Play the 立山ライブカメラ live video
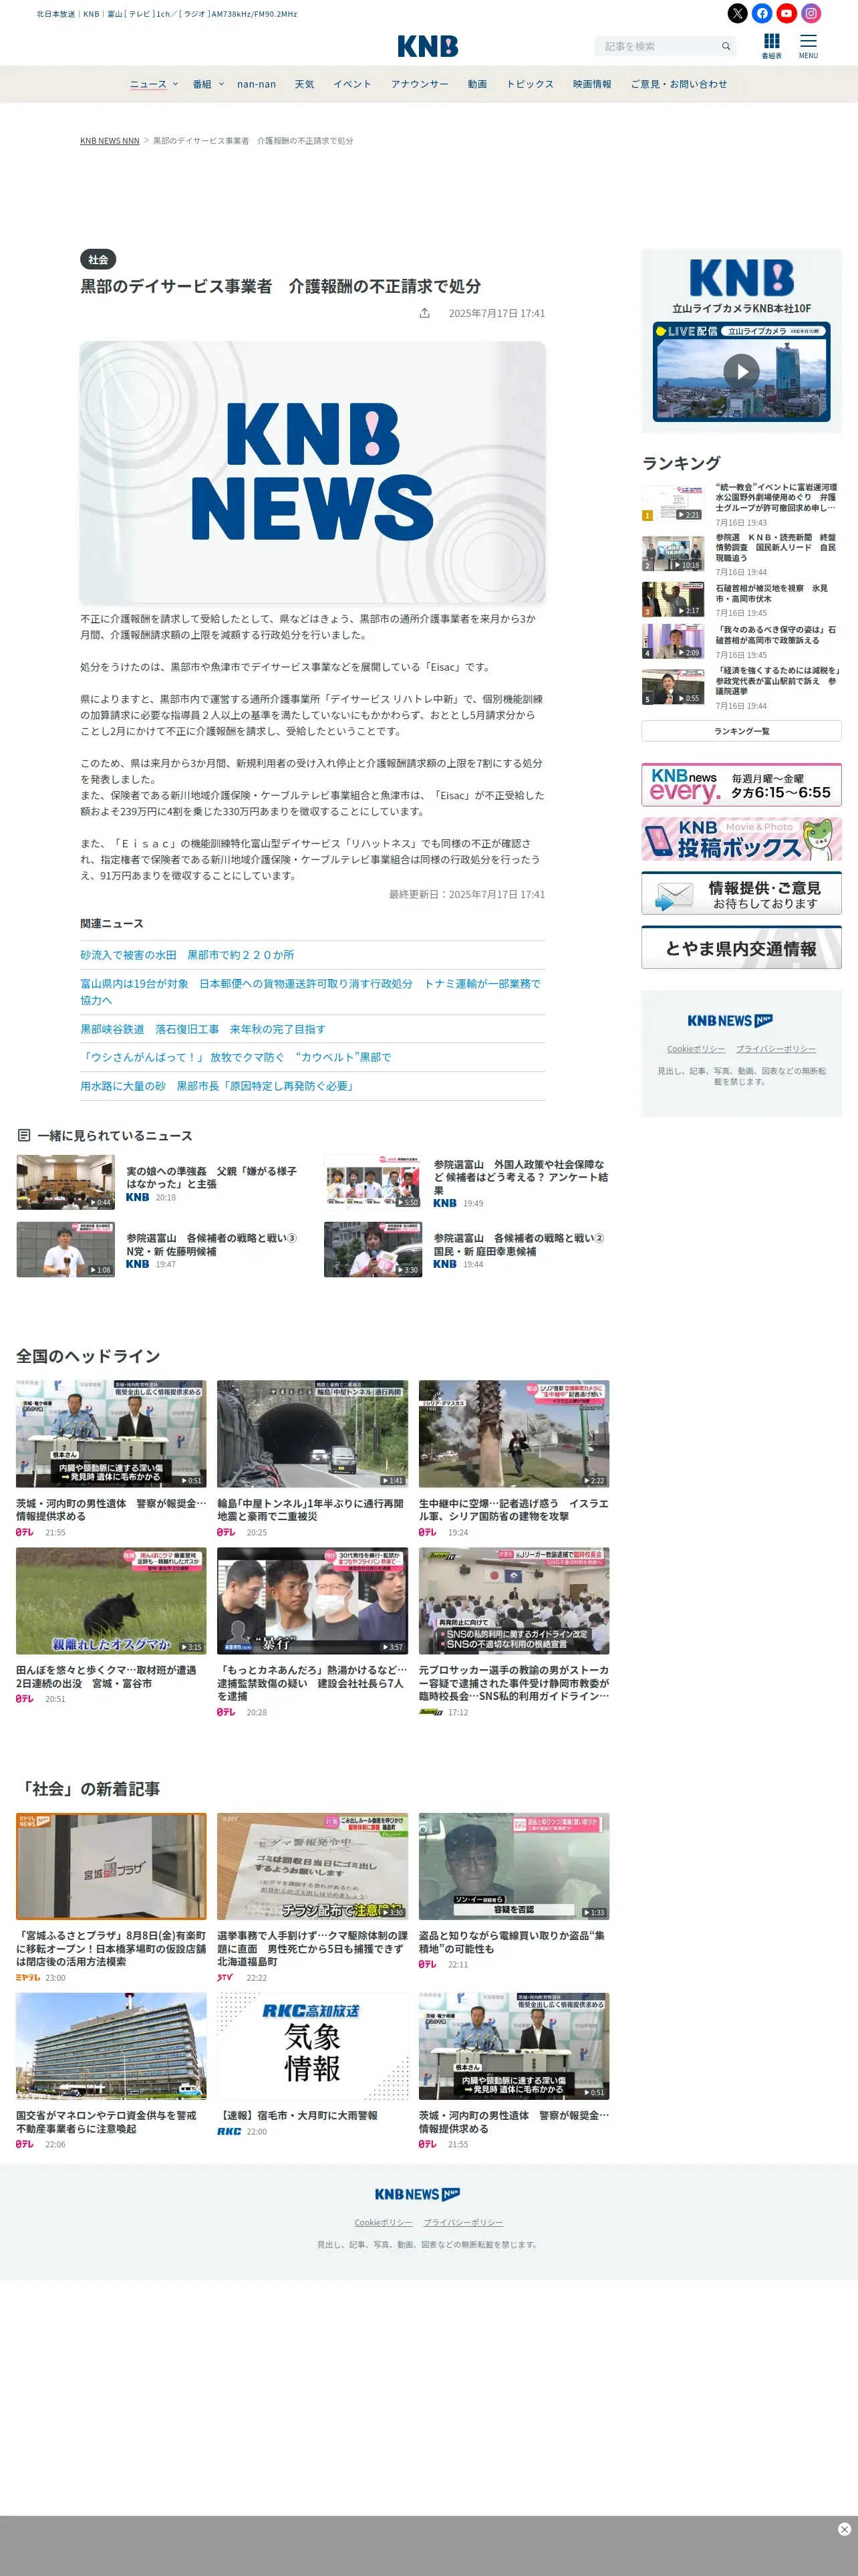858x2576 pixels. point(741,372)
